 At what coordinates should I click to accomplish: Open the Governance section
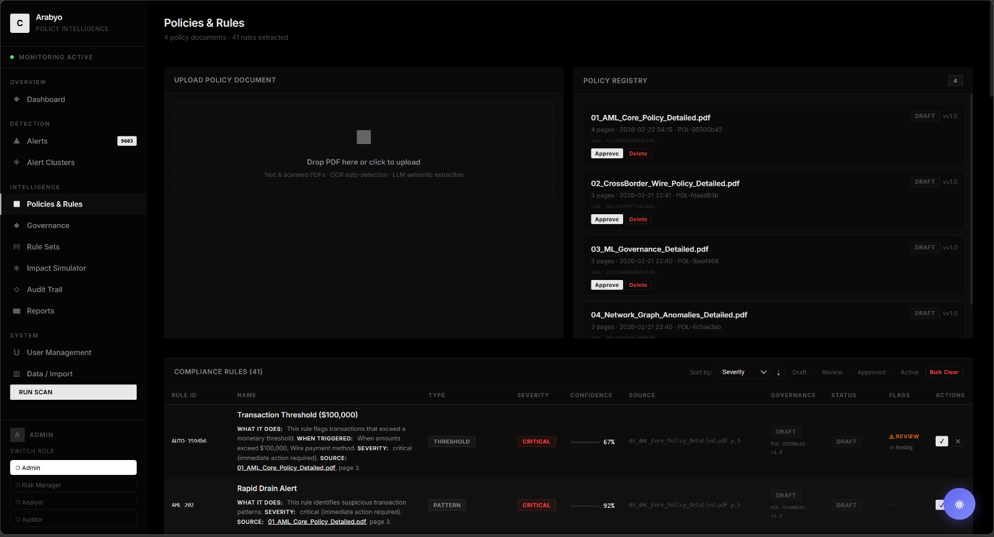tap(73, 225)
